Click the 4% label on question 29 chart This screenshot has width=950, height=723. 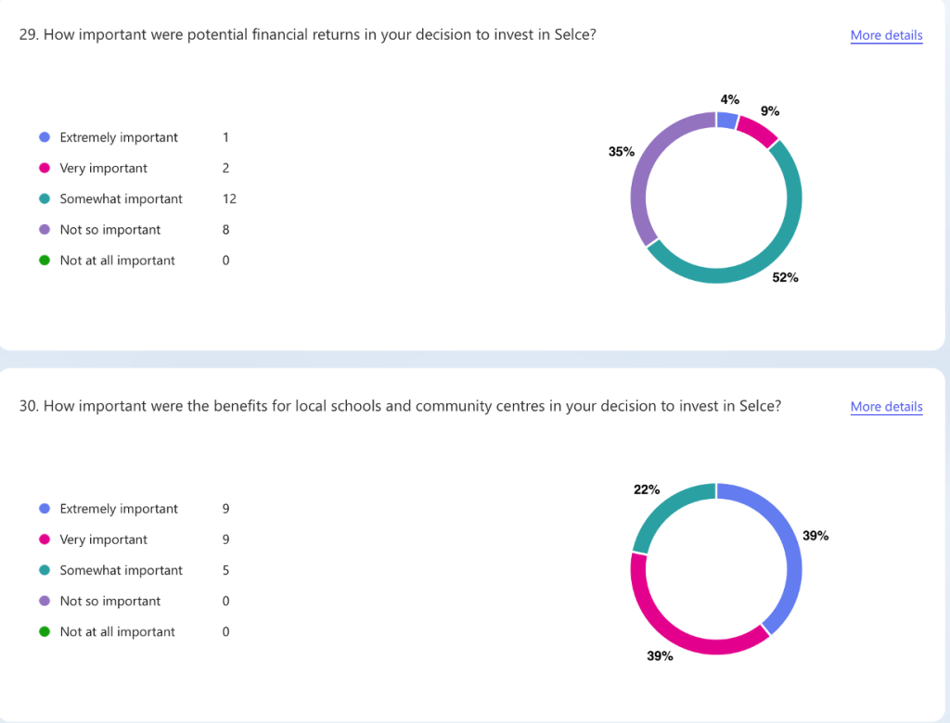[729, 99]
